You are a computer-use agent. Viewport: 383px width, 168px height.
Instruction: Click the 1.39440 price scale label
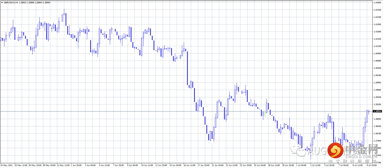coord(377,97)
